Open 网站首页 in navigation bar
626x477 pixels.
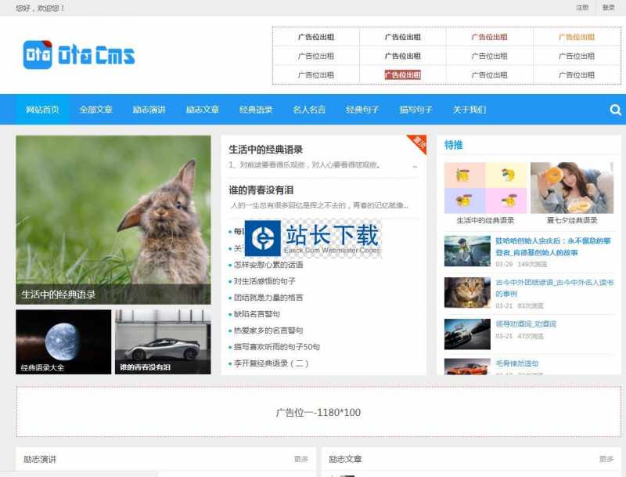coord(42,110)
